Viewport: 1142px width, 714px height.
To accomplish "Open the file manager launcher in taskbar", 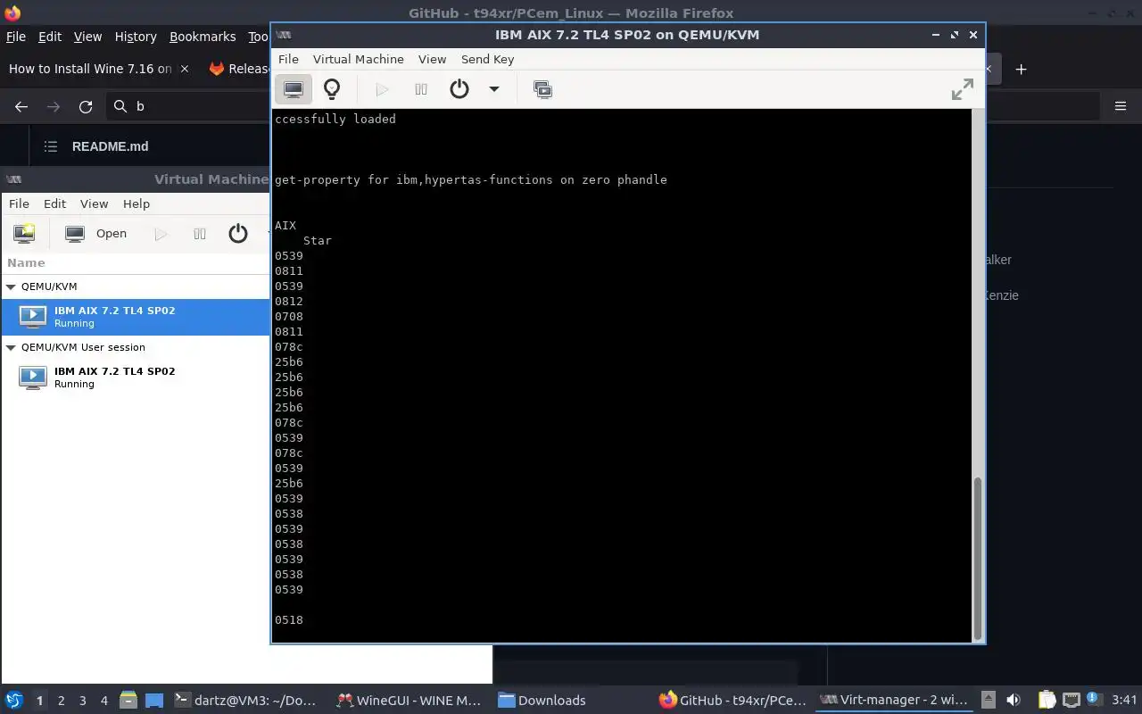I will [x=128, y=701].
